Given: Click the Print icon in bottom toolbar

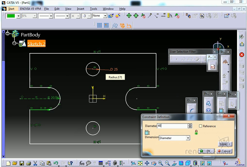Looking at the screenshot, I should (29, 163).
